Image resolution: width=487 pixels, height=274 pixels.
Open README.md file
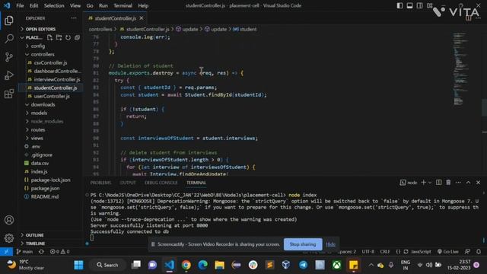44,196
